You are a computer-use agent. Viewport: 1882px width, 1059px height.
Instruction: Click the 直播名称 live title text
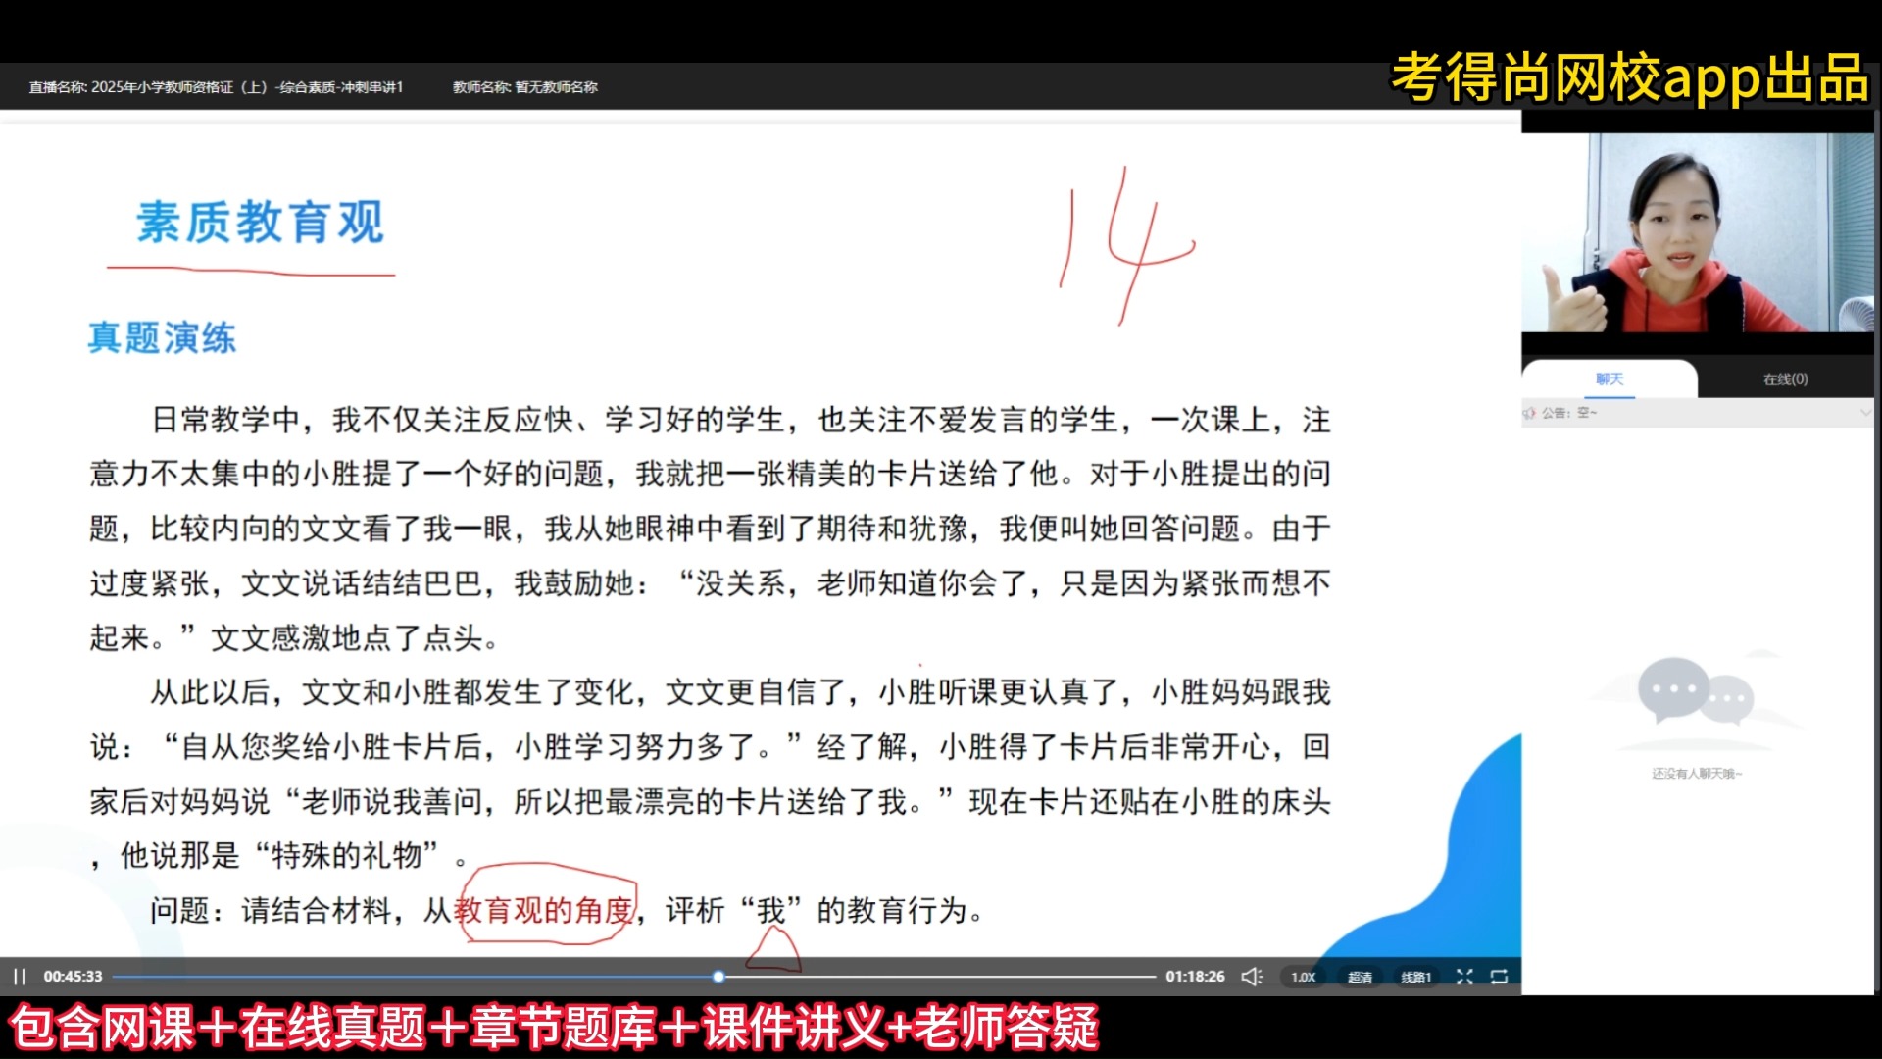[x=216, y=87]
